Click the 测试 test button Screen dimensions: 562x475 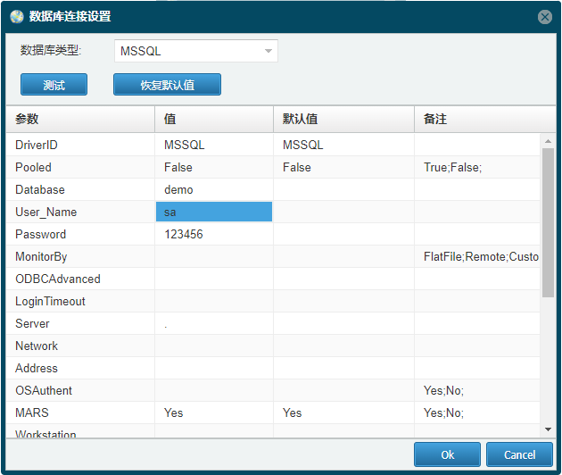coord(54,85)
